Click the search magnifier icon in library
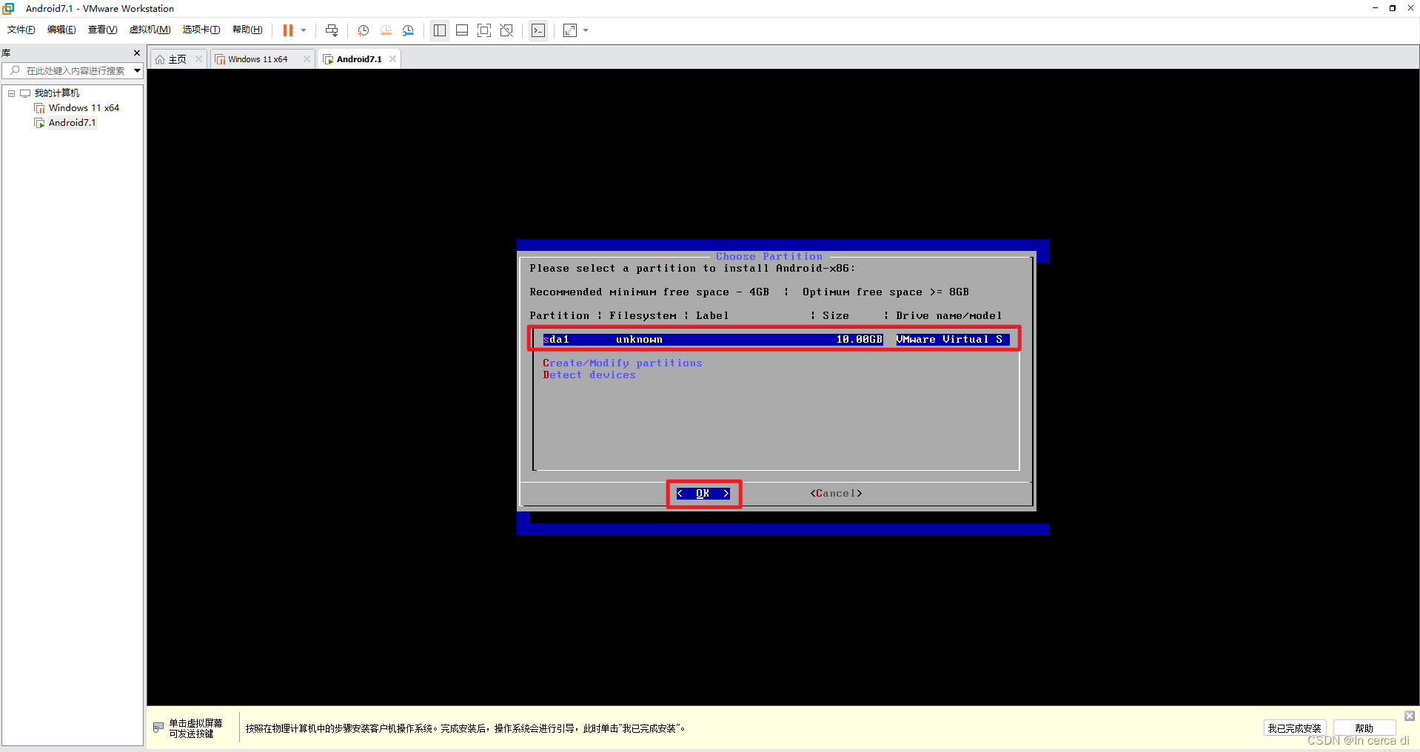 [x=15, y=71]
